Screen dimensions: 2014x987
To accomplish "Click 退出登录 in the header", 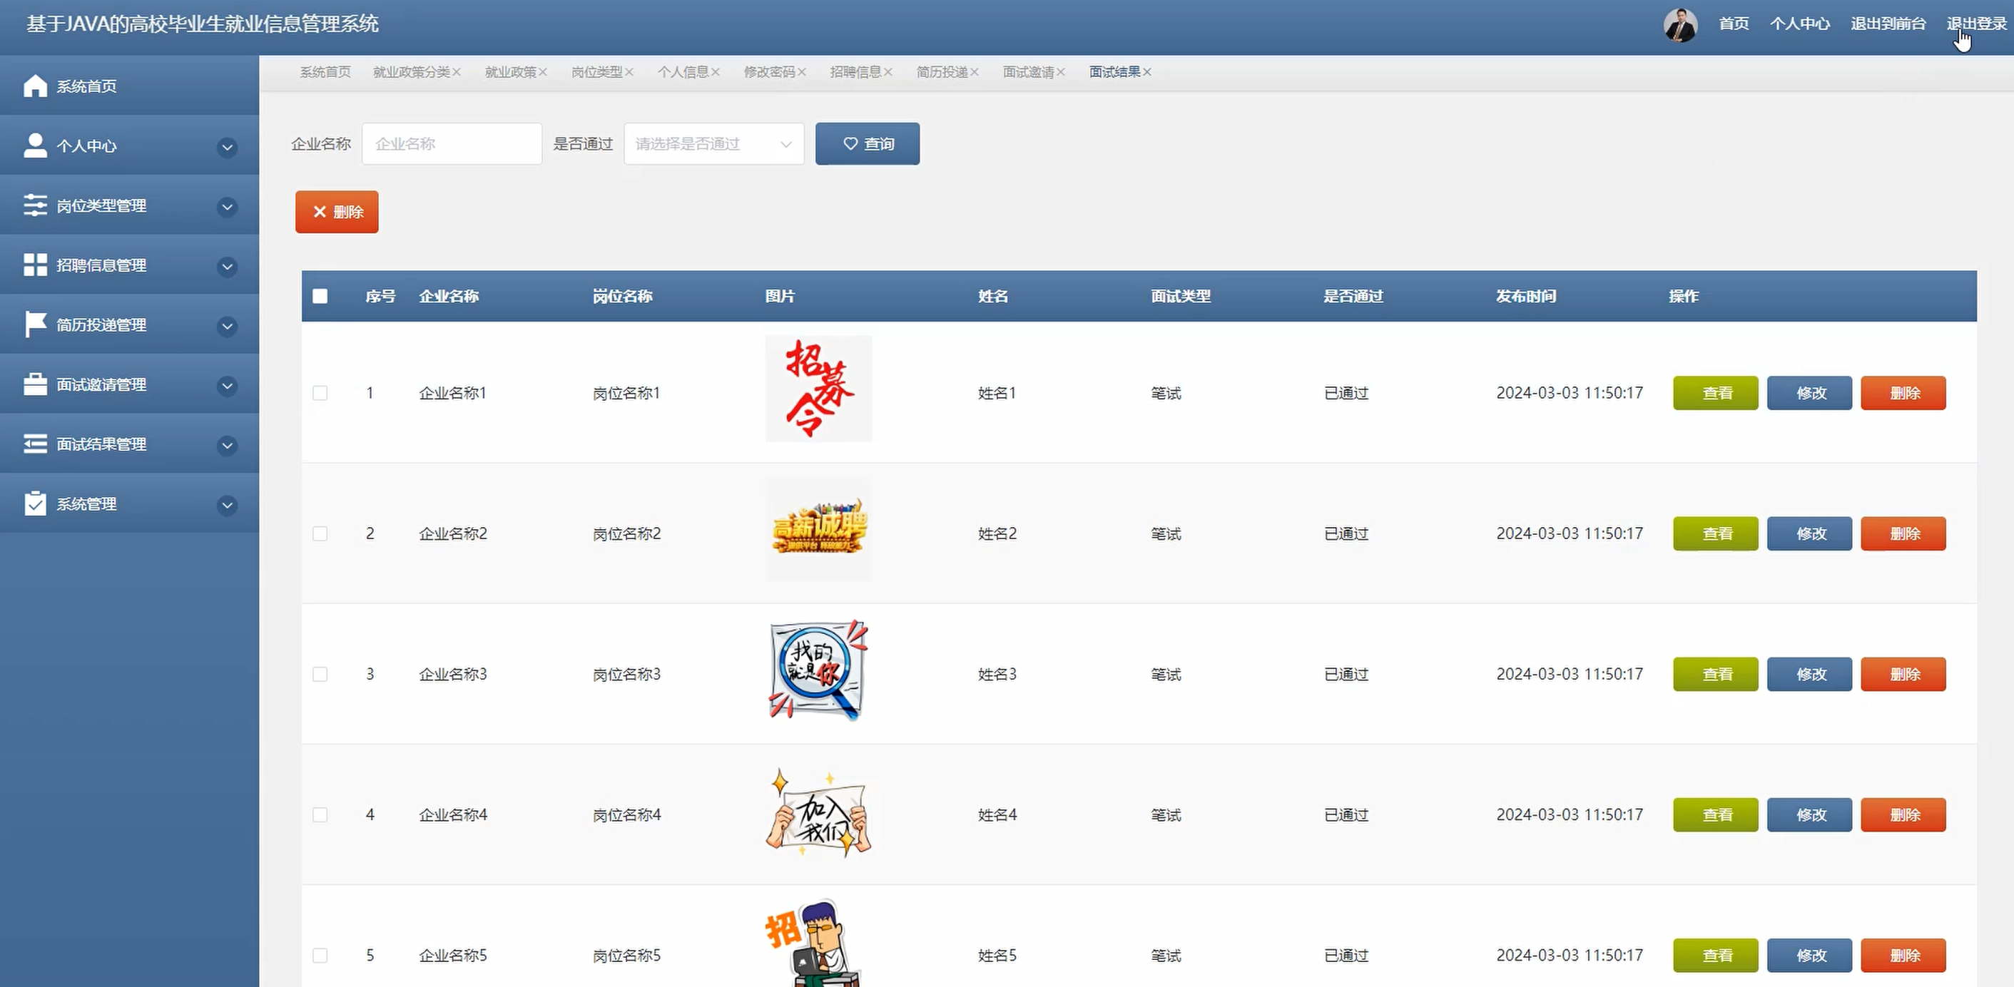I will pos(1976,24).
